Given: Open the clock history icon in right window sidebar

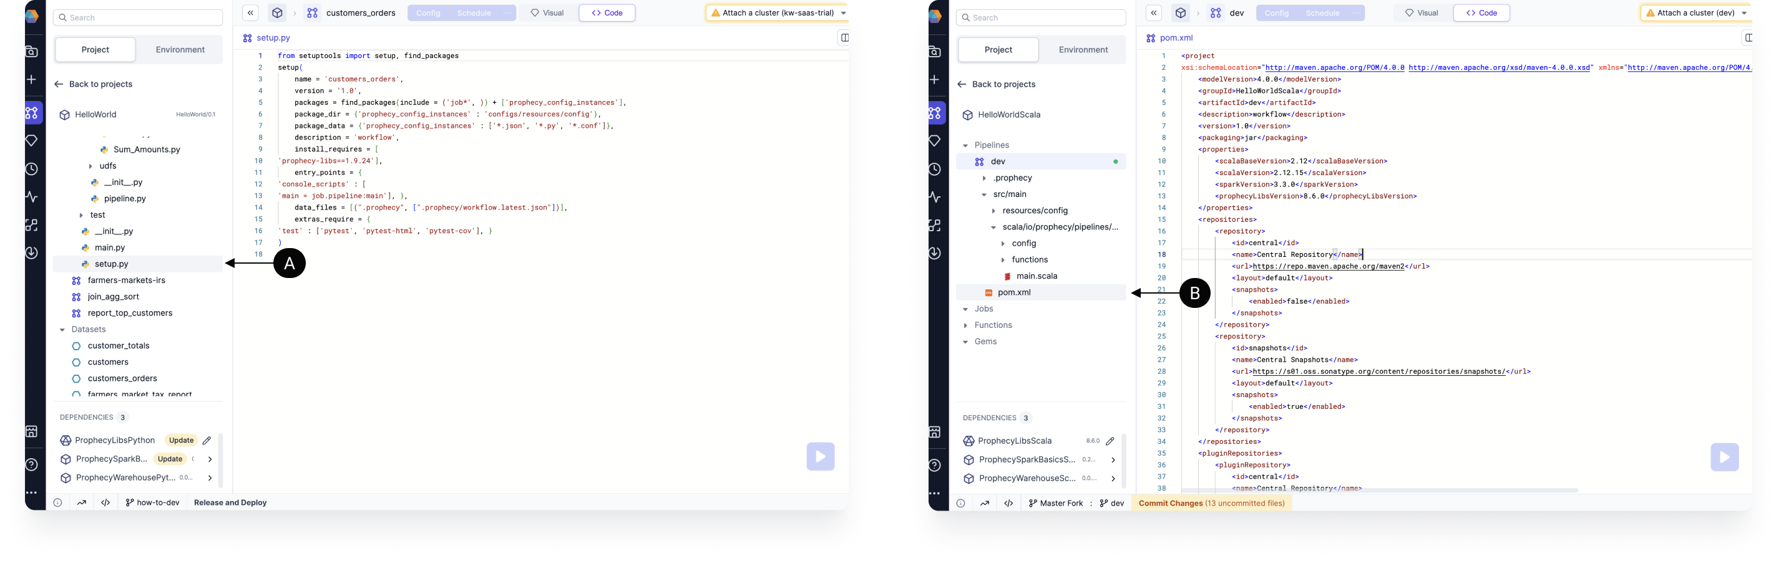Looking at the screenshot, I should click(935, 170).
